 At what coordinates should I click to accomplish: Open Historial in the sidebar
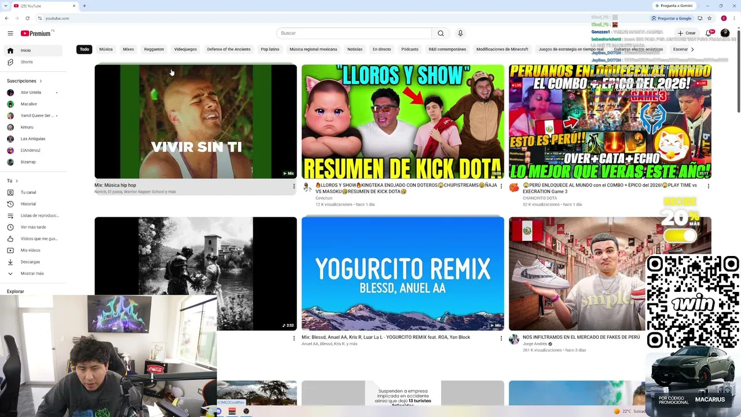[x=34, y=204]
